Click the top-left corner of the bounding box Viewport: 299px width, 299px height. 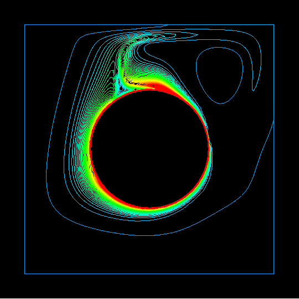point(24,24)
